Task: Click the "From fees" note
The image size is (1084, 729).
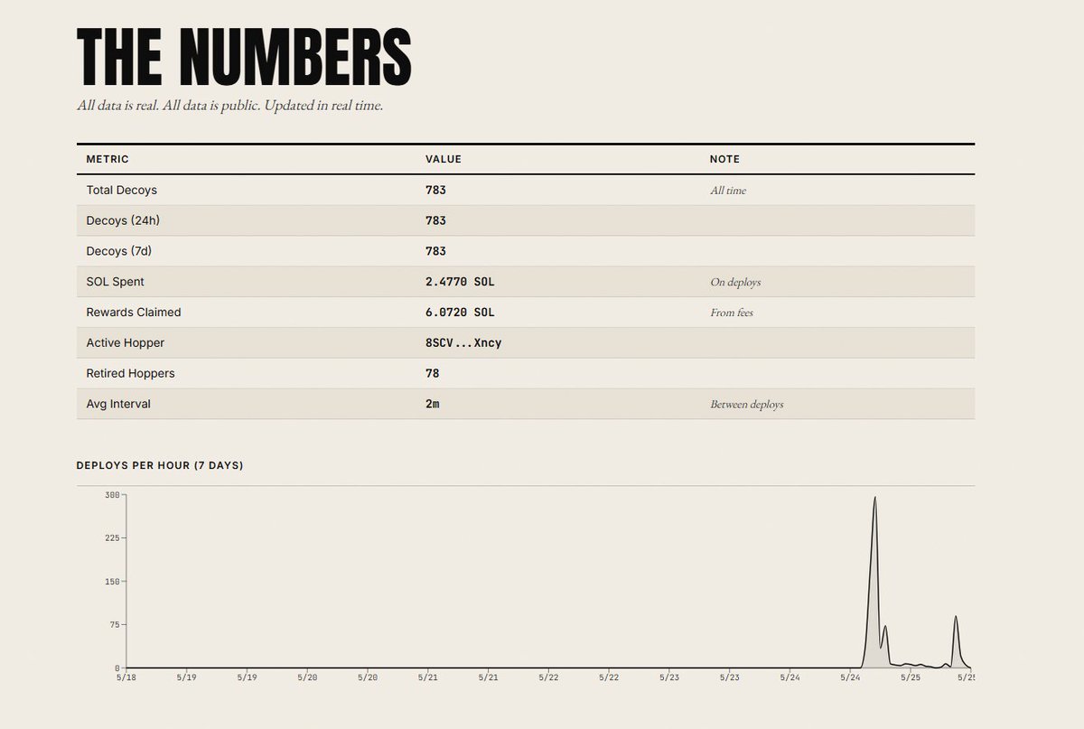Action: pyautogui.click(x=732, y=313)
